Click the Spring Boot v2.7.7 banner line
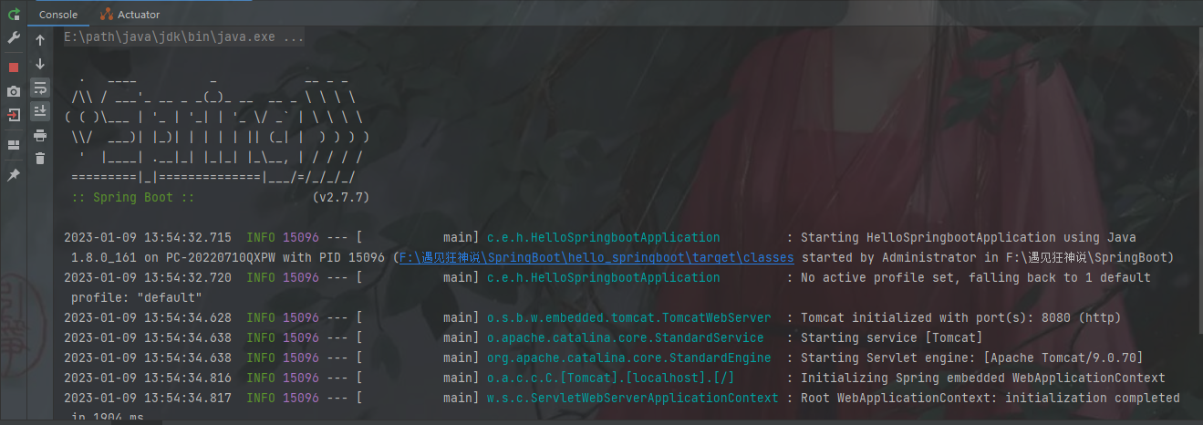 point(220,197)
